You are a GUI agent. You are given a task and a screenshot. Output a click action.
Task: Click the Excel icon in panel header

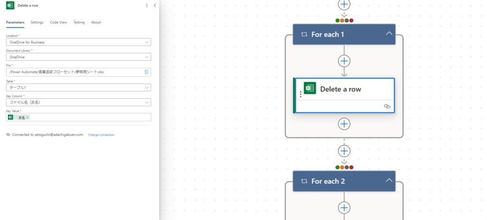10,6
